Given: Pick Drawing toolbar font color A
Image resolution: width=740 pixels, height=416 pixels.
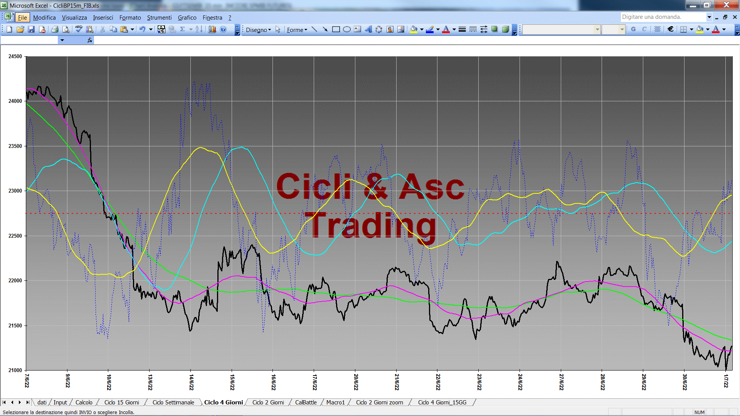Looking at the screenshot, I should [446, 29].
